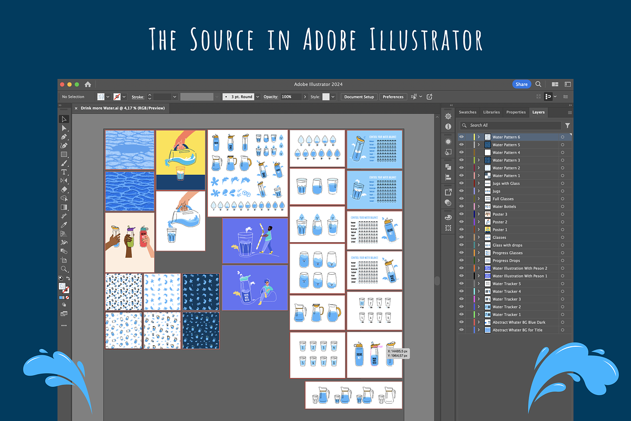Select the Gradient tool

pos(64,207)
